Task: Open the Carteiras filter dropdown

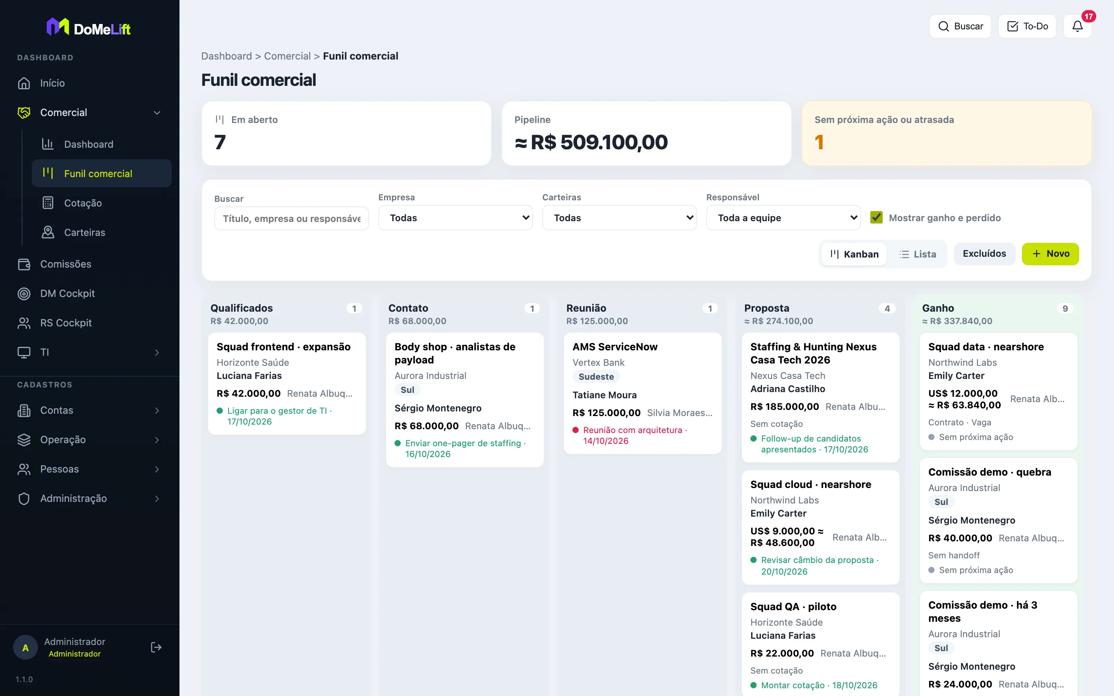Action: pyautogui.click(x=619, y=218)
